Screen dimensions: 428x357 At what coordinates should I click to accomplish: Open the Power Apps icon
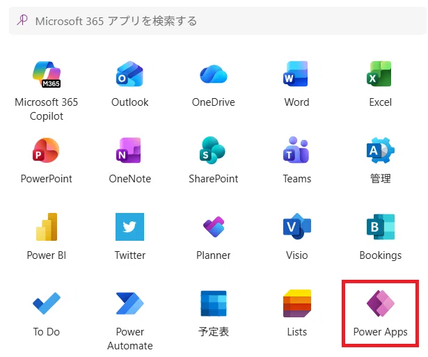click(x=381, y=303)
